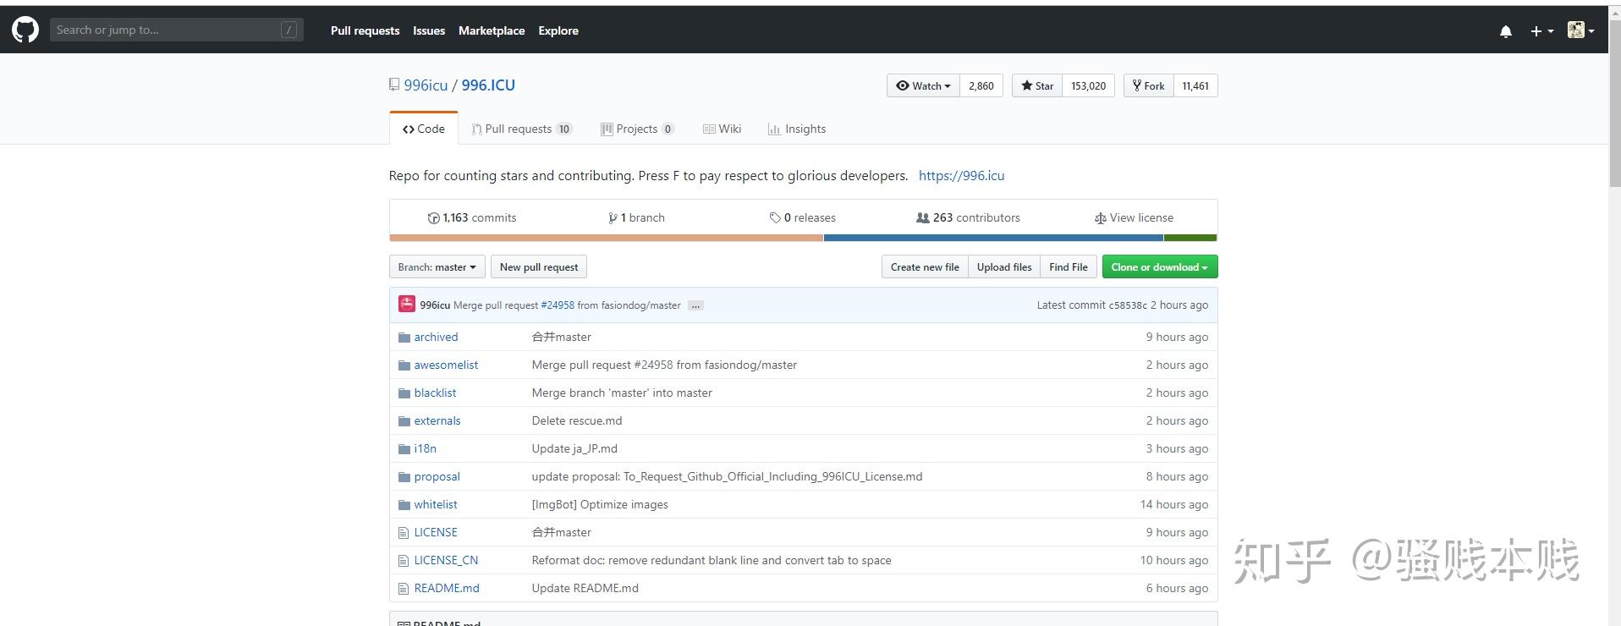The width and height of the screenshot is (1621, 626).
Task: Expand the commit message ellipsis
Action: pyautogui.click(x=695, y=305)
